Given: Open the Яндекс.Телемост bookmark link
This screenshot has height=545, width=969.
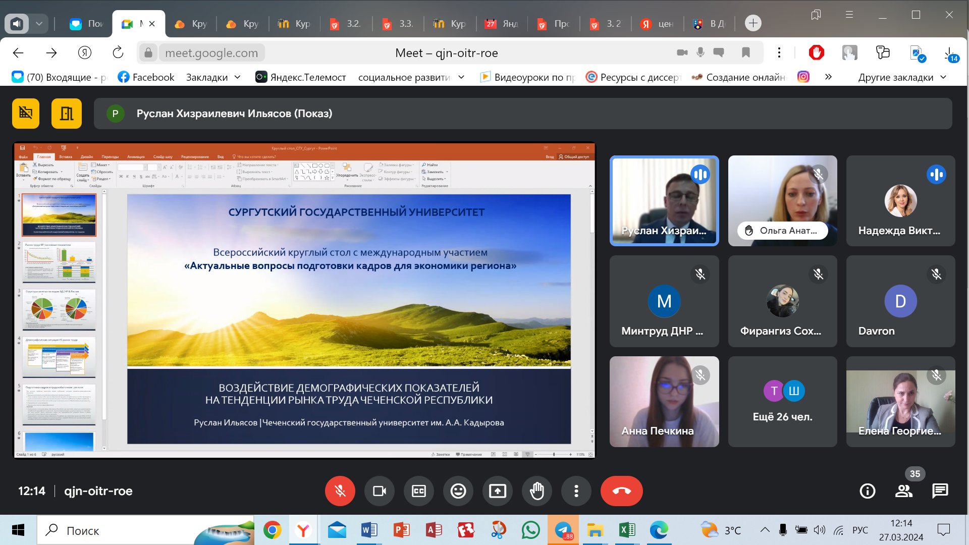Looking at the screenshot, I should click(301, 77).
